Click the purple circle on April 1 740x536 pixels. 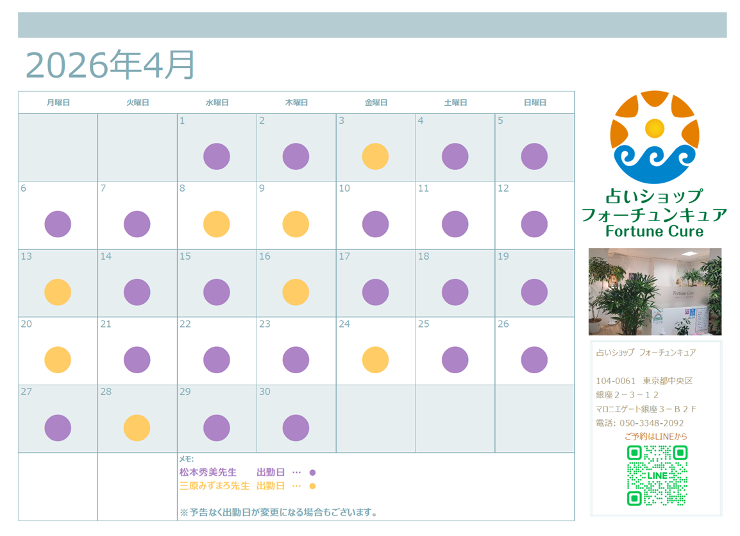click(x=217, y=156)
